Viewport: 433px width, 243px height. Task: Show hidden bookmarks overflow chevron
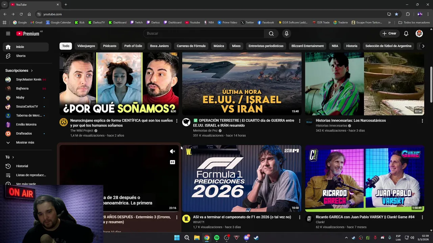(389, 23)
